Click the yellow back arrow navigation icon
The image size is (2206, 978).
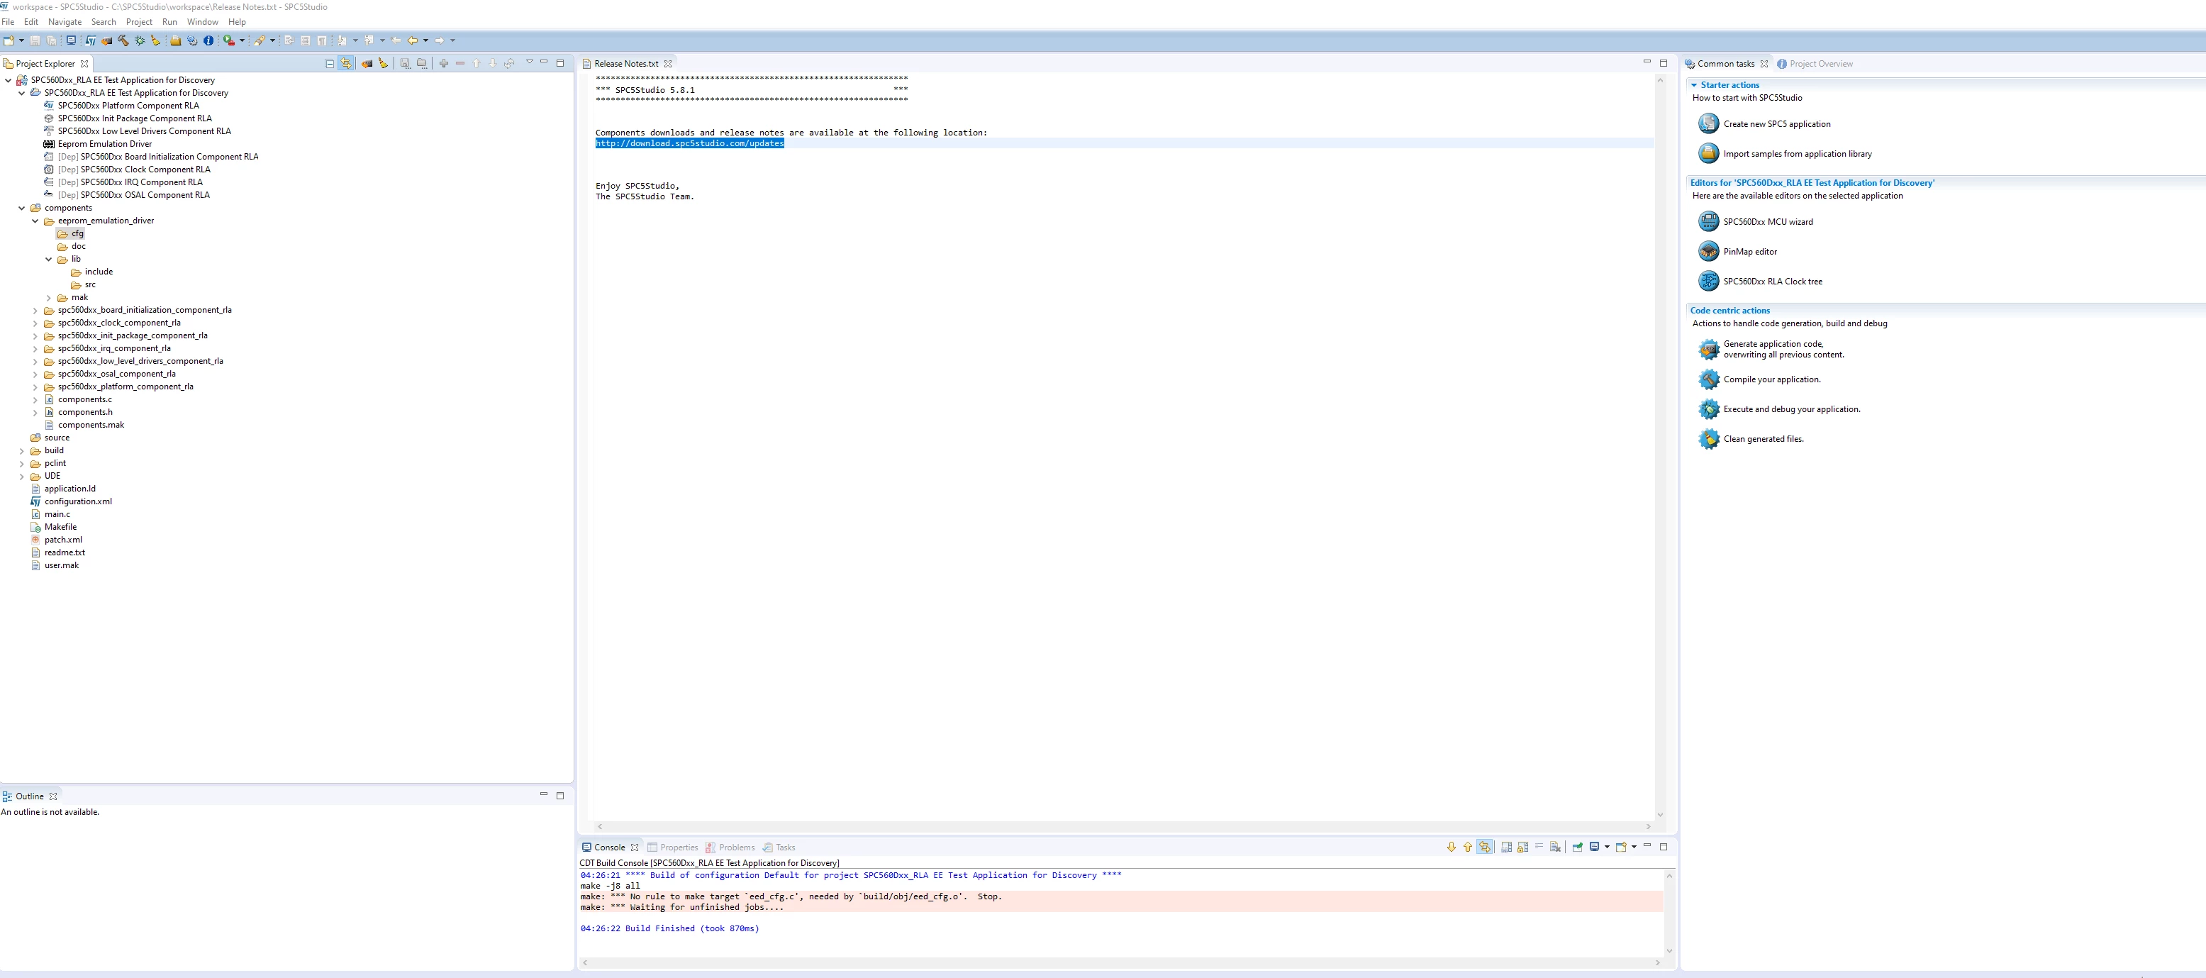point(413,40)
